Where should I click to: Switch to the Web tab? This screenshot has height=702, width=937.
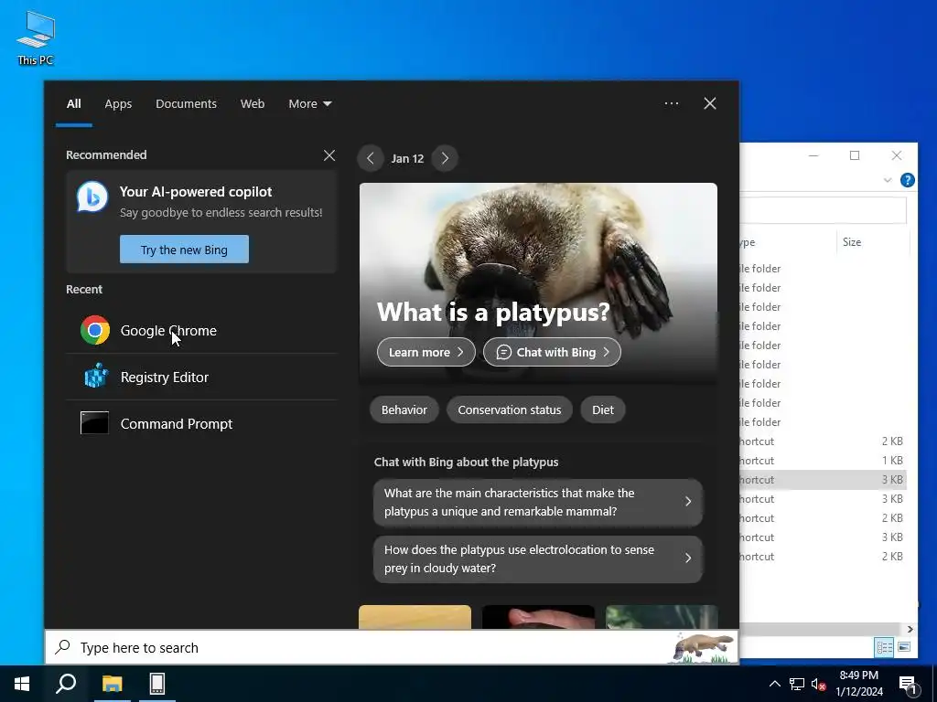point(253,104)
